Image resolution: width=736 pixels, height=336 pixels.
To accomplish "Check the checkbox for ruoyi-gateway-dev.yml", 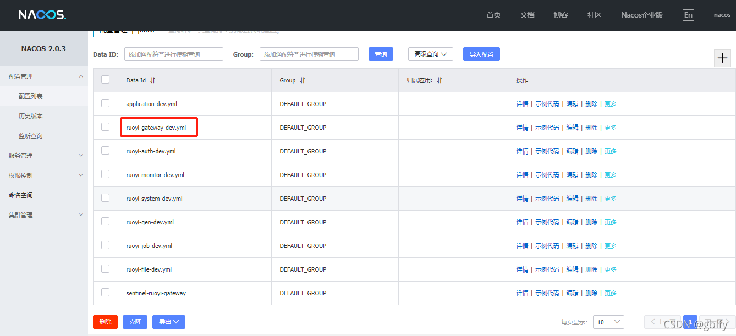I will coord(106,127).
